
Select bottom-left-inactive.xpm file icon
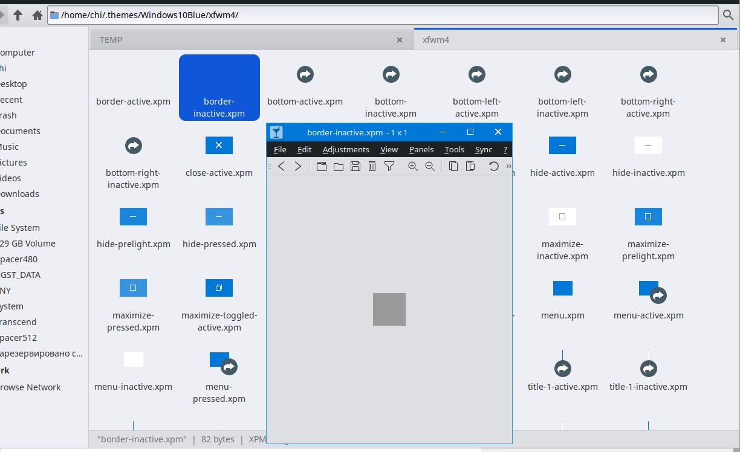click(563, 74)
